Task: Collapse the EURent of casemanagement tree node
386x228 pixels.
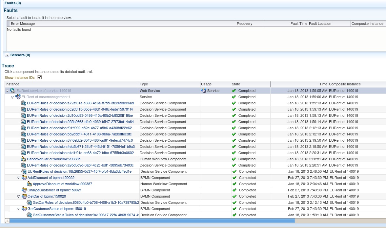Action: [x=12, y=97]
